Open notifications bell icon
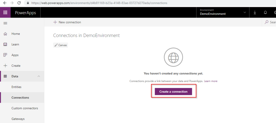The width and height of the screenshot is (276, 123). click(x=265, y=12)
